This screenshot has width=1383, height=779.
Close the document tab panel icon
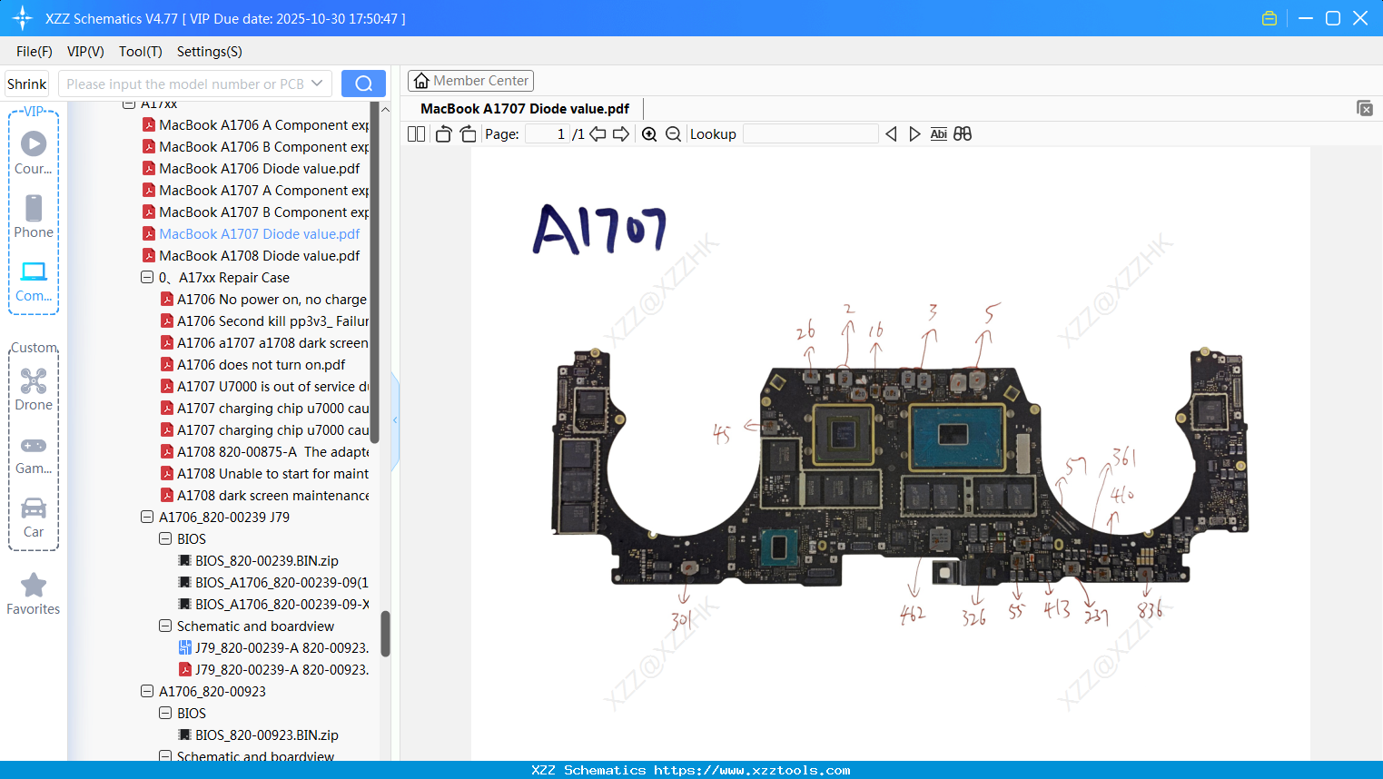click(x=1365, y=108)
